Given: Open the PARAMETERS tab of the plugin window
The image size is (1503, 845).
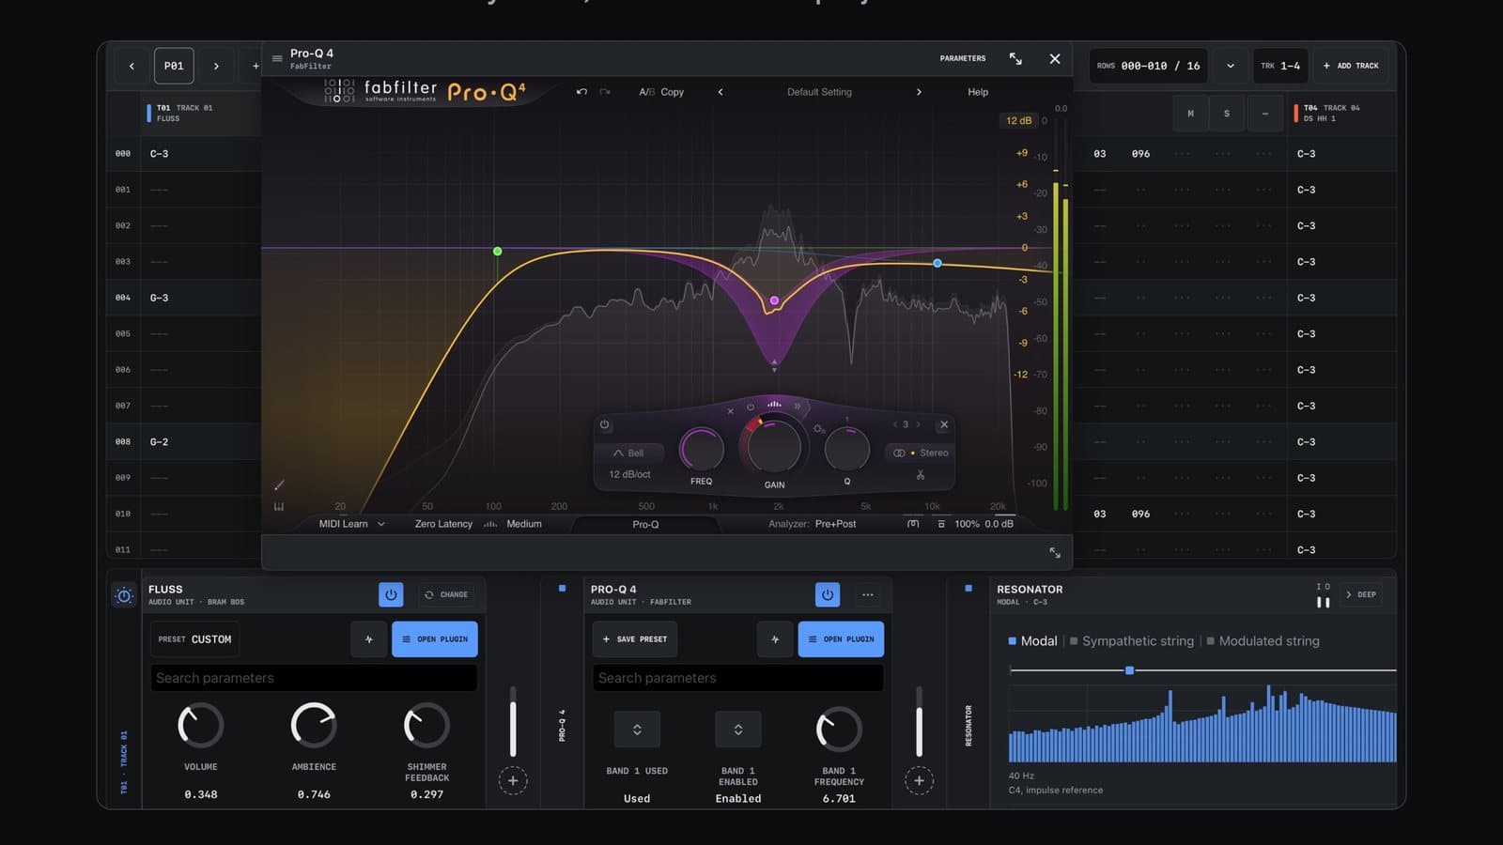Looking at the screenshot, I should pyautogui.click(x=963, y=58).
